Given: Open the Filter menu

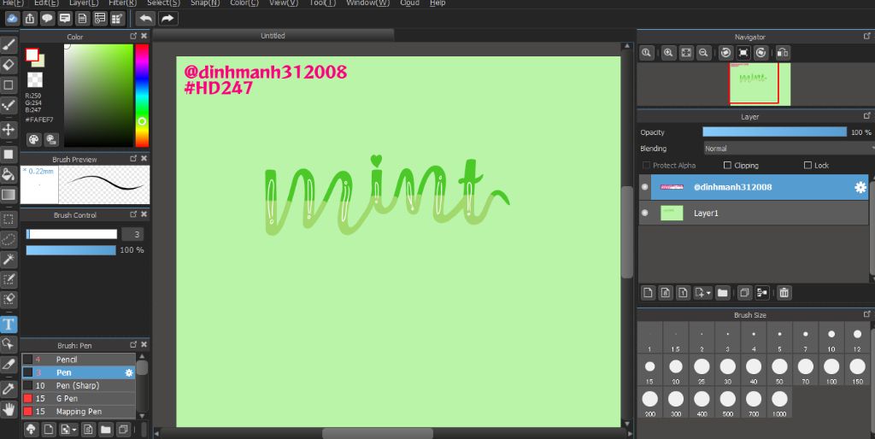Looking at the screenshot, I should pos(122,3).
